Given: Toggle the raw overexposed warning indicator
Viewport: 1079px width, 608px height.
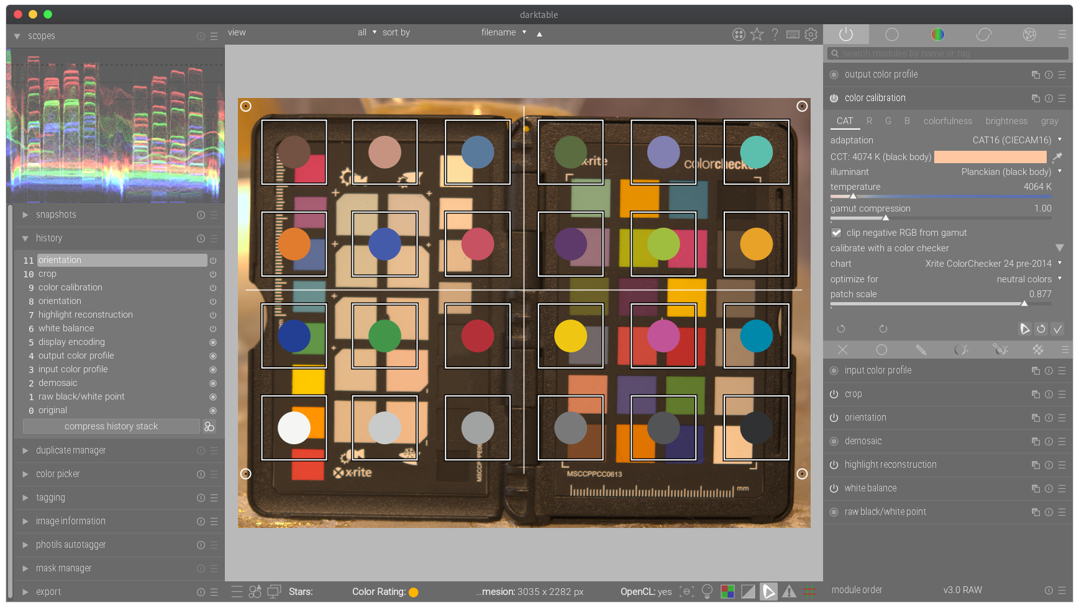Looking at the screenshot, I should 728,591.
